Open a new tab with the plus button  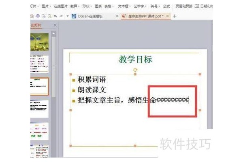175,16
